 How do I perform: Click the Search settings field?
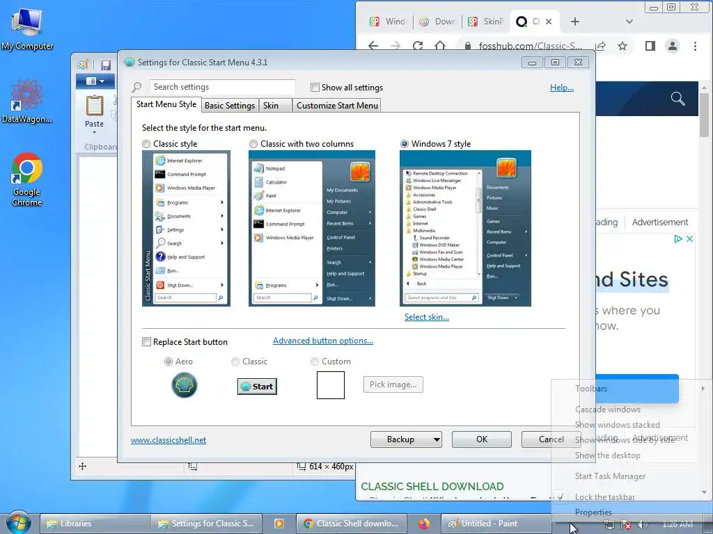222,87
